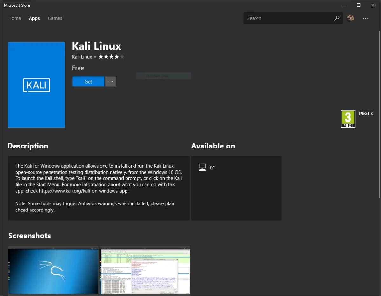Click the PEGI 3 rating badge
Screen dimensions: 381x296
[x=348, y=119]
